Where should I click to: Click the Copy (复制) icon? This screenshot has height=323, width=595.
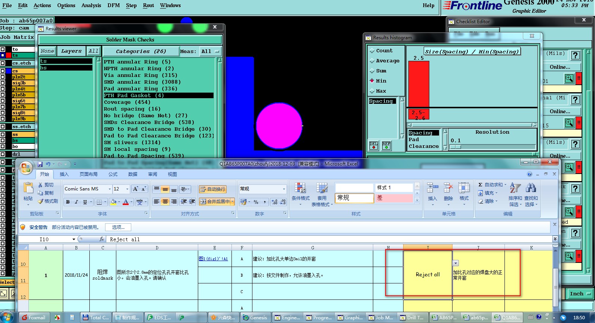pyautogui.click(x=40, y=193)
